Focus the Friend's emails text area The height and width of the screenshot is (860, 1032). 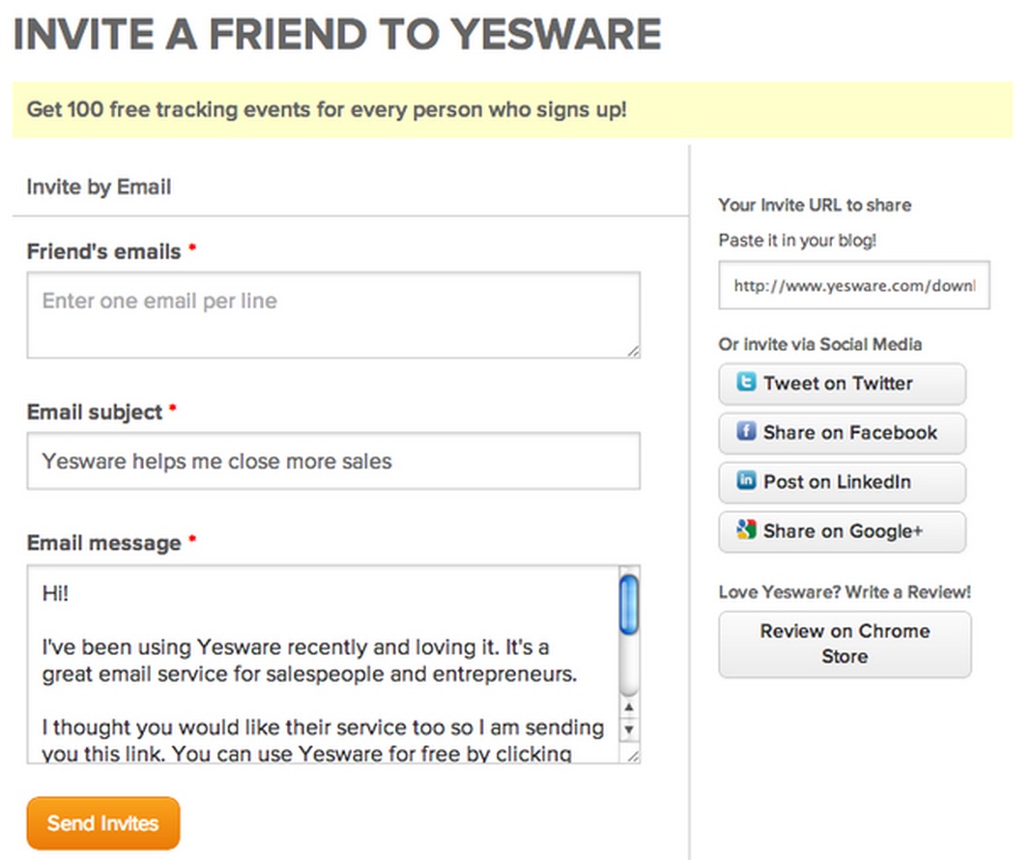pyautogui.click(x=332, y=314)
